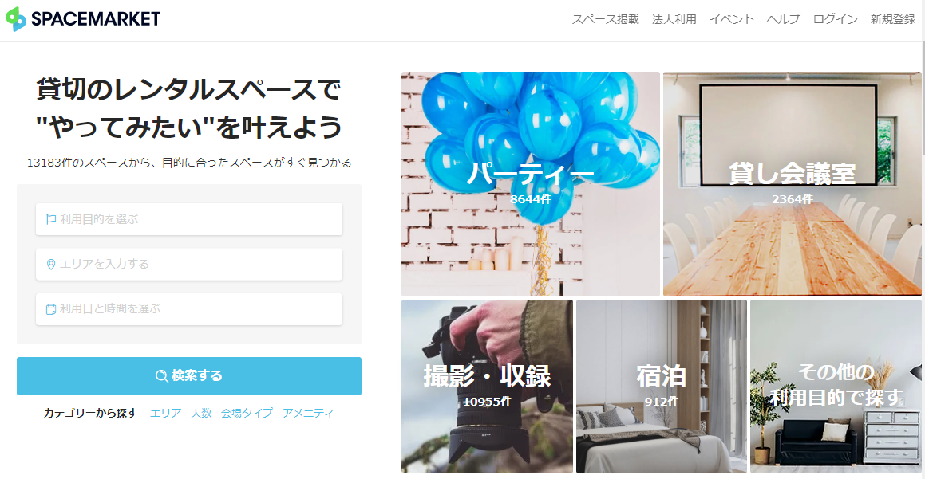
Task: Click the 新規登録 sign-up link
Action: 893,19
